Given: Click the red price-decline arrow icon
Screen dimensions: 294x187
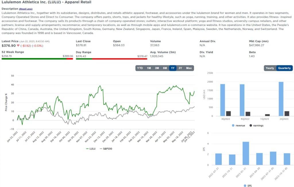Looking at the screenshot, I should (x=18, y=45).
